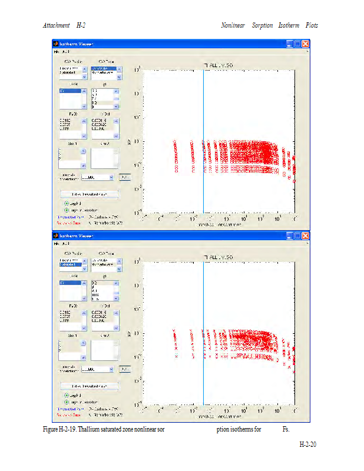Image resolution: width=364 pixels, height=471 pixels.
Task: Minimize the top Isotherm Viewer window
Action: point(290,44)
